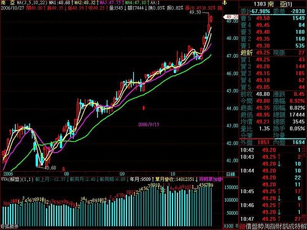Click the yellow anchor icon above price axis
Viewport: 307px width, 230px height.
tap(225, 3)
